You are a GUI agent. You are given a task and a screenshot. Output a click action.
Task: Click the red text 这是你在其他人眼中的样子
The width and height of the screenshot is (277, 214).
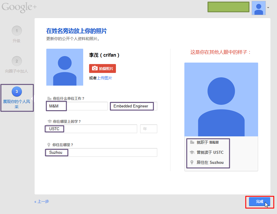221,52
